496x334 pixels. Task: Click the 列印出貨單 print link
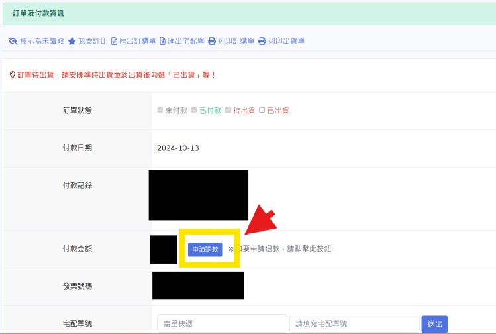[x=286, y=41]
